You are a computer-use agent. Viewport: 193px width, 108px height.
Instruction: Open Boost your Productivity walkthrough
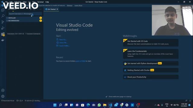151,77
